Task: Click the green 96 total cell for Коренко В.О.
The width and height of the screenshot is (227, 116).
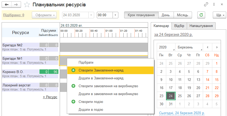Action: pos(53,72)
